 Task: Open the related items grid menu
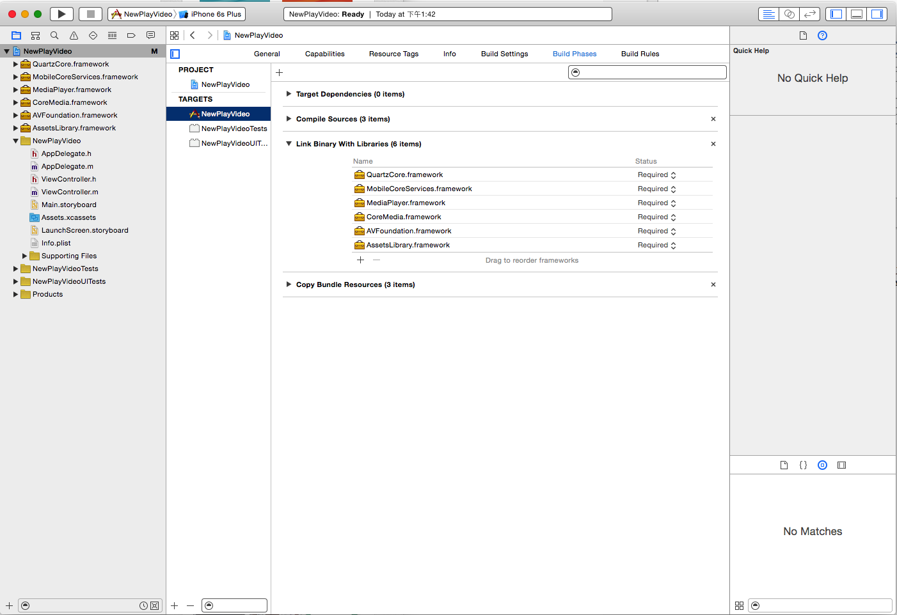(175, 35)
